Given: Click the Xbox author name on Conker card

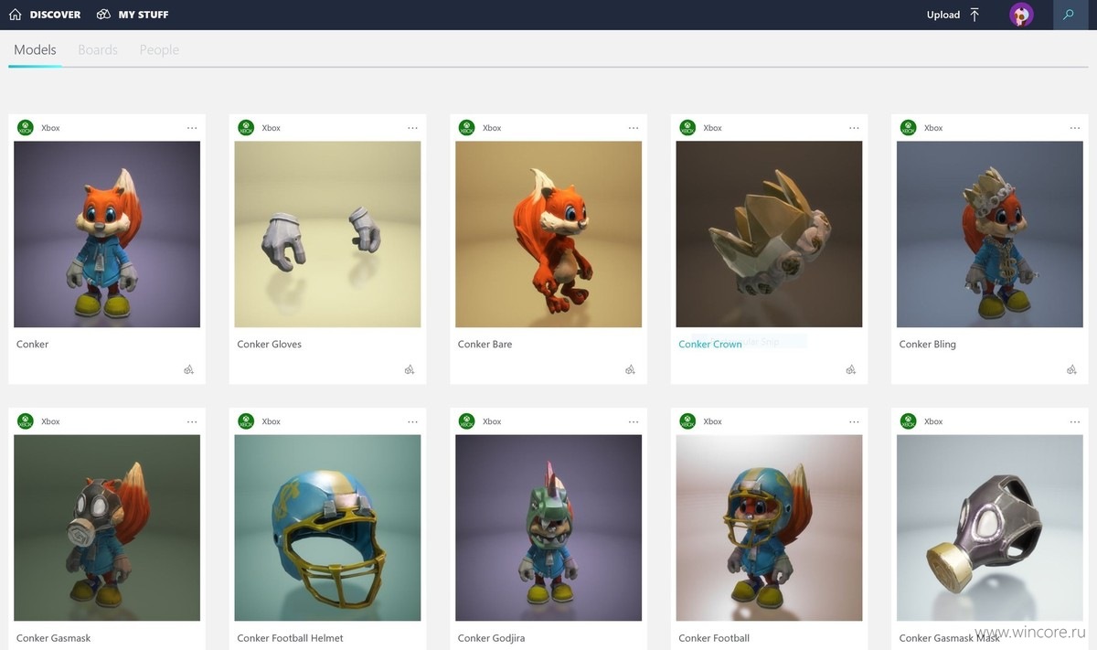Looking at the screenshot, I should click(50, 128).
